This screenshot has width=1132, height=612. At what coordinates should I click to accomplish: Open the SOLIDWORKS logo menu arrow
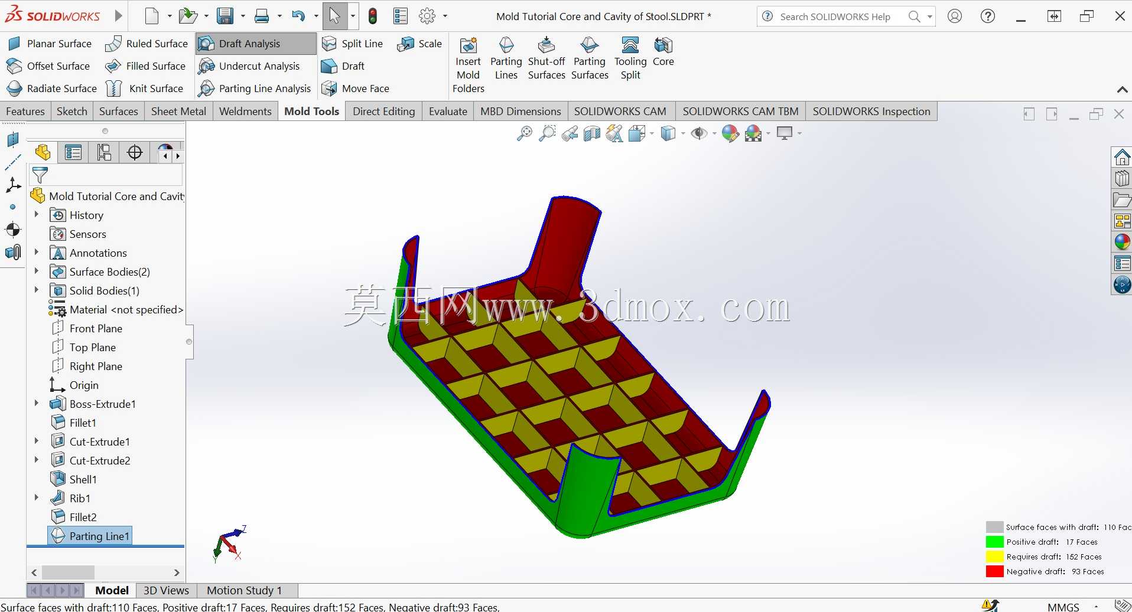point(118,16)
